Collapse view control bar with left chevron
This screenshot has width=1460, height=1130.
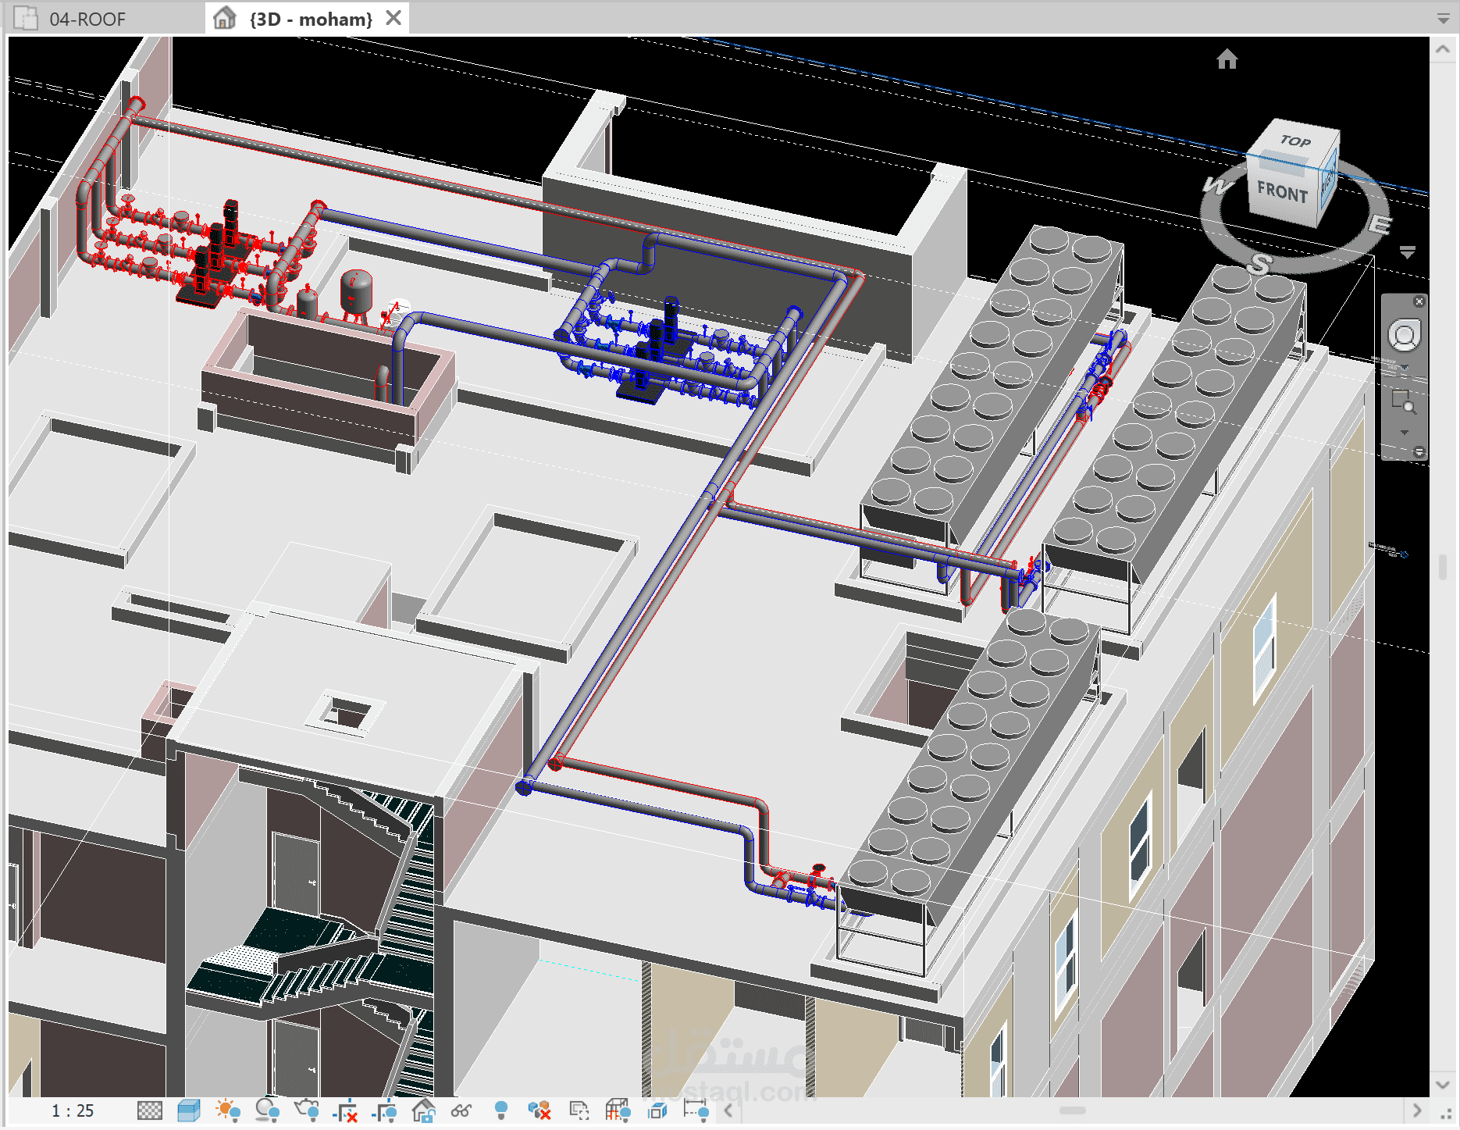tap(728, 1110)
